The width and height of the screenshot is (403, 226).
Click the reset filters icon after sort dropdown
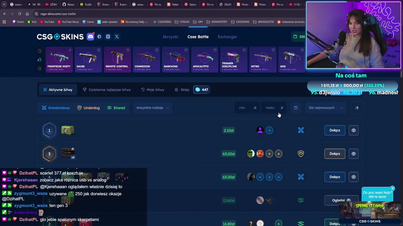(357, 108)
